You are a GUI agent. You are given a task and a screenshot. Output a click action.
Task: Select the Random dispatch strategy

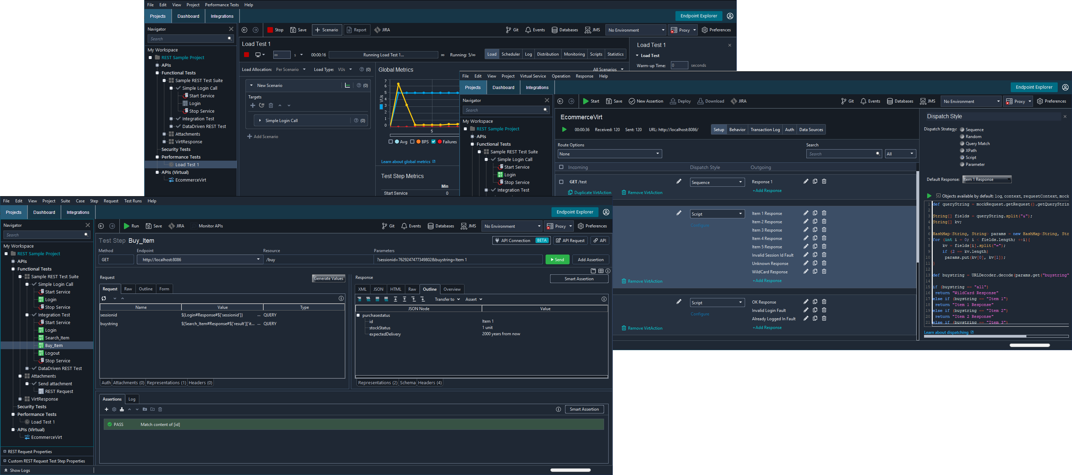pos(962,136)
